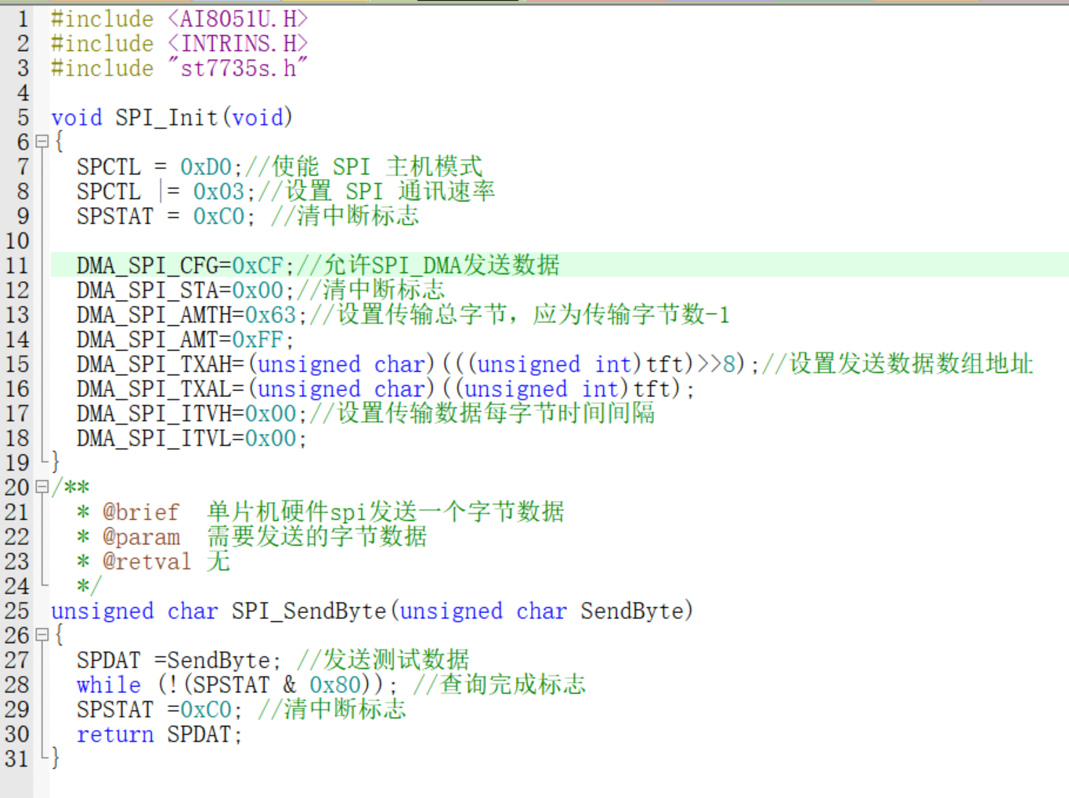Screen dimensions: 1069x798
Task: Click the "DMA_SPI_TXAL=" assignment line
Action: click(385, 388)
